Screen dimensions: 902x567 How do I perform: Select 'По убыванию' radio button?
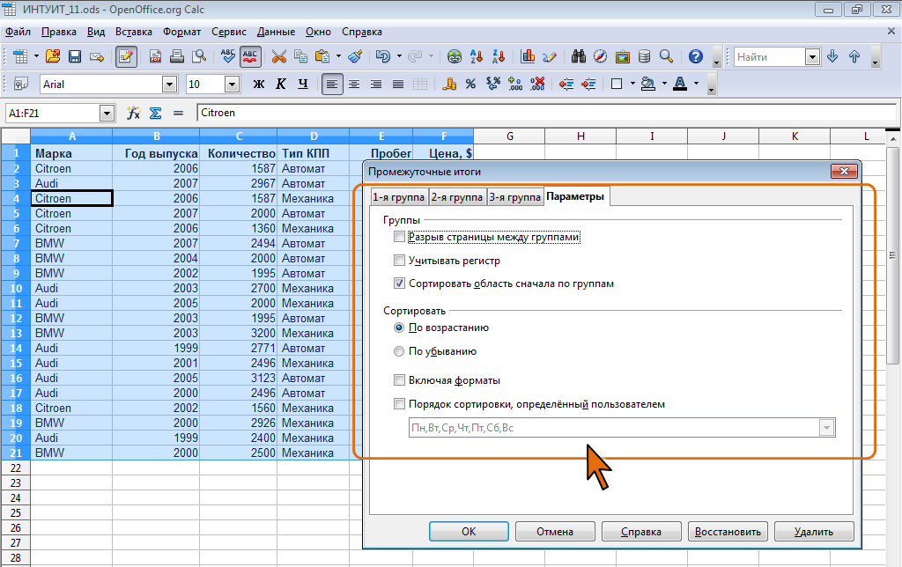399,351
